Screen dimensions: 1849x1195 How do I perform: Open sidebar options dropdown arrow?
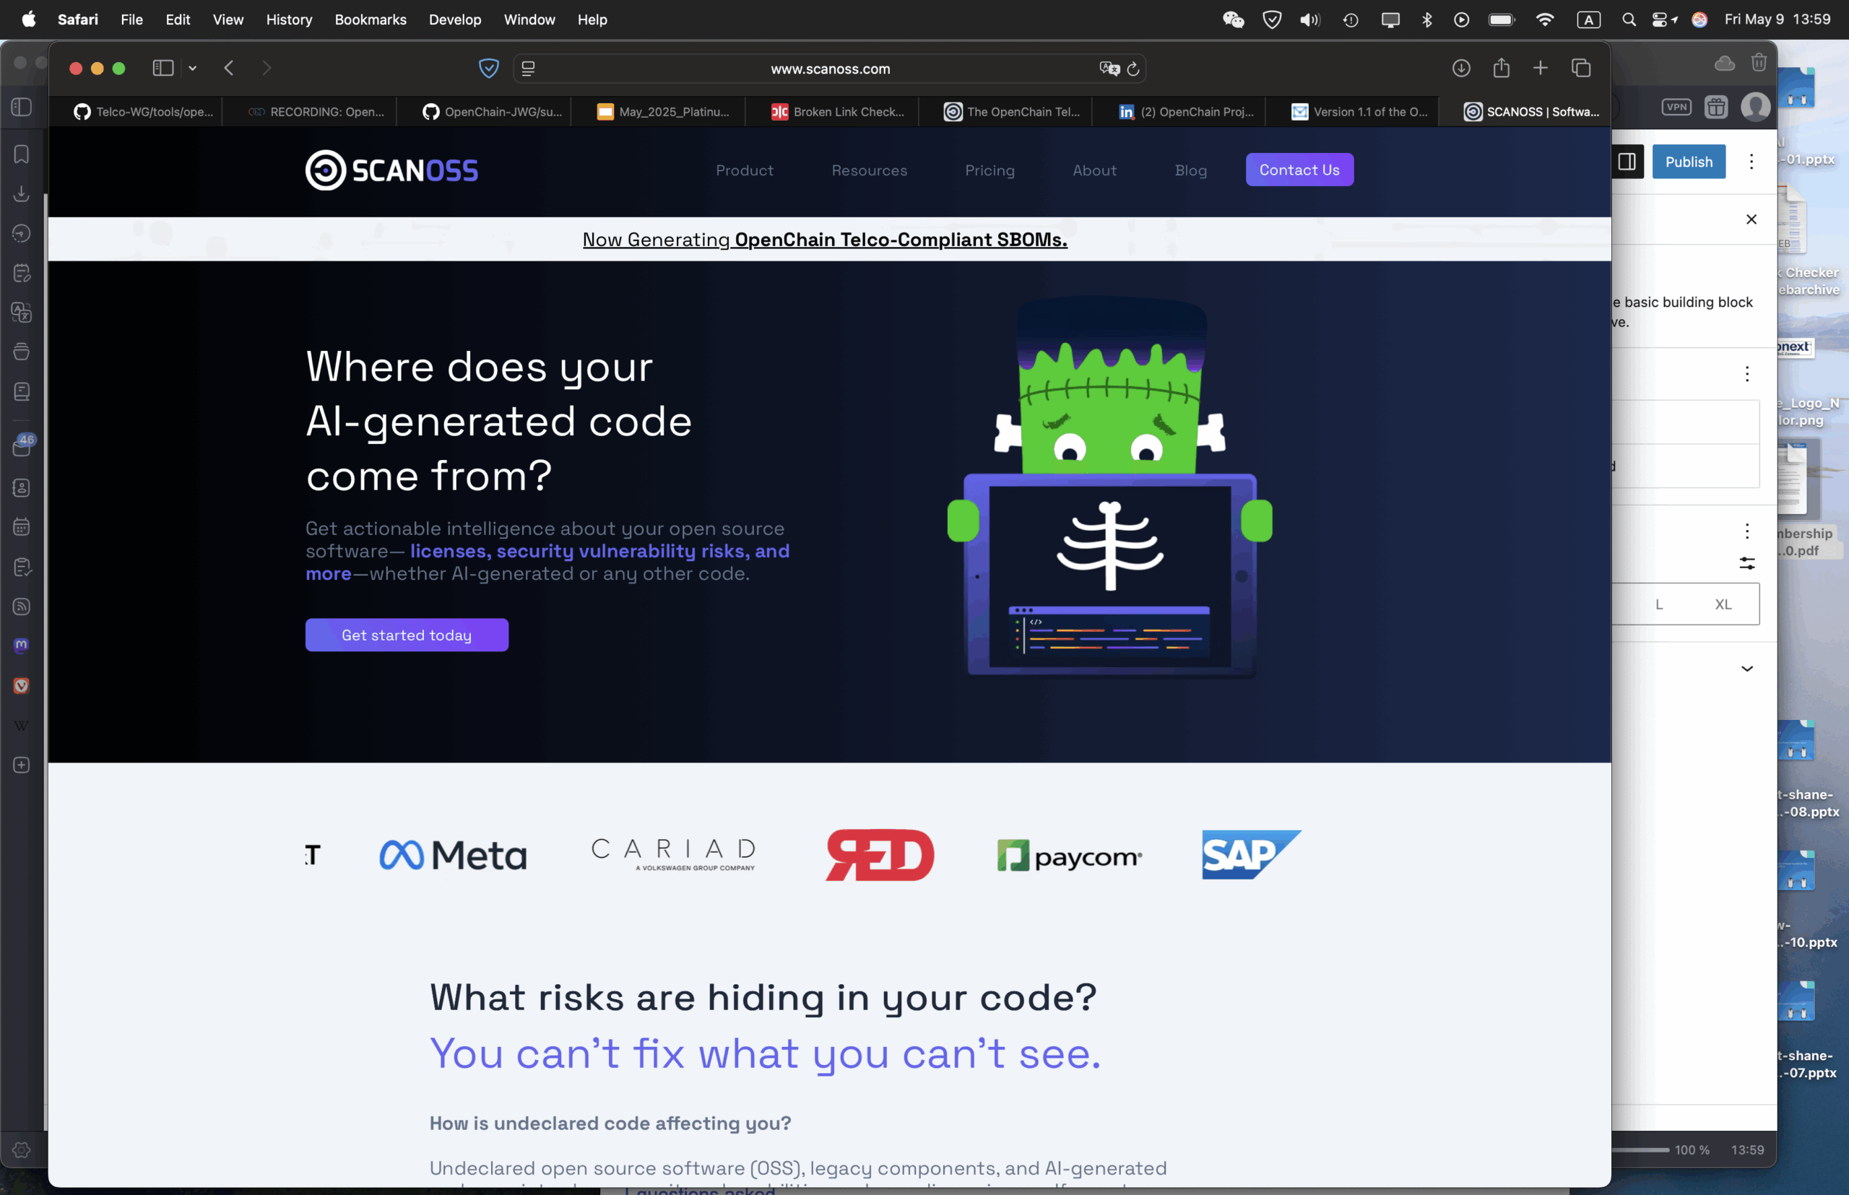[193, 69]
